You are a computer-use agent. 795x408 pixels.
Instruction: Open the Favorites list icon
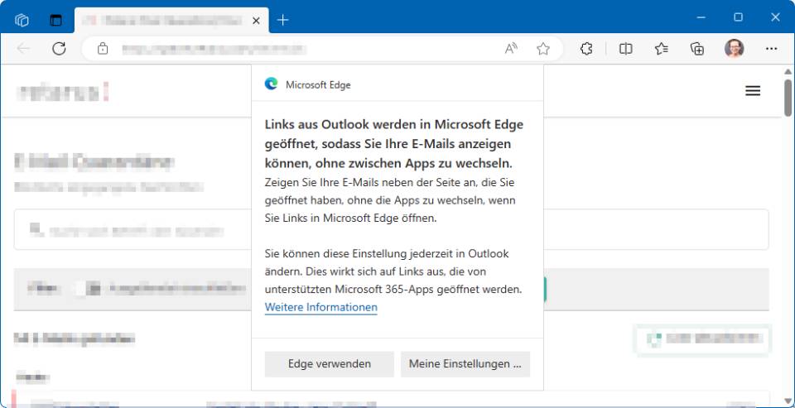click(661, 49)
